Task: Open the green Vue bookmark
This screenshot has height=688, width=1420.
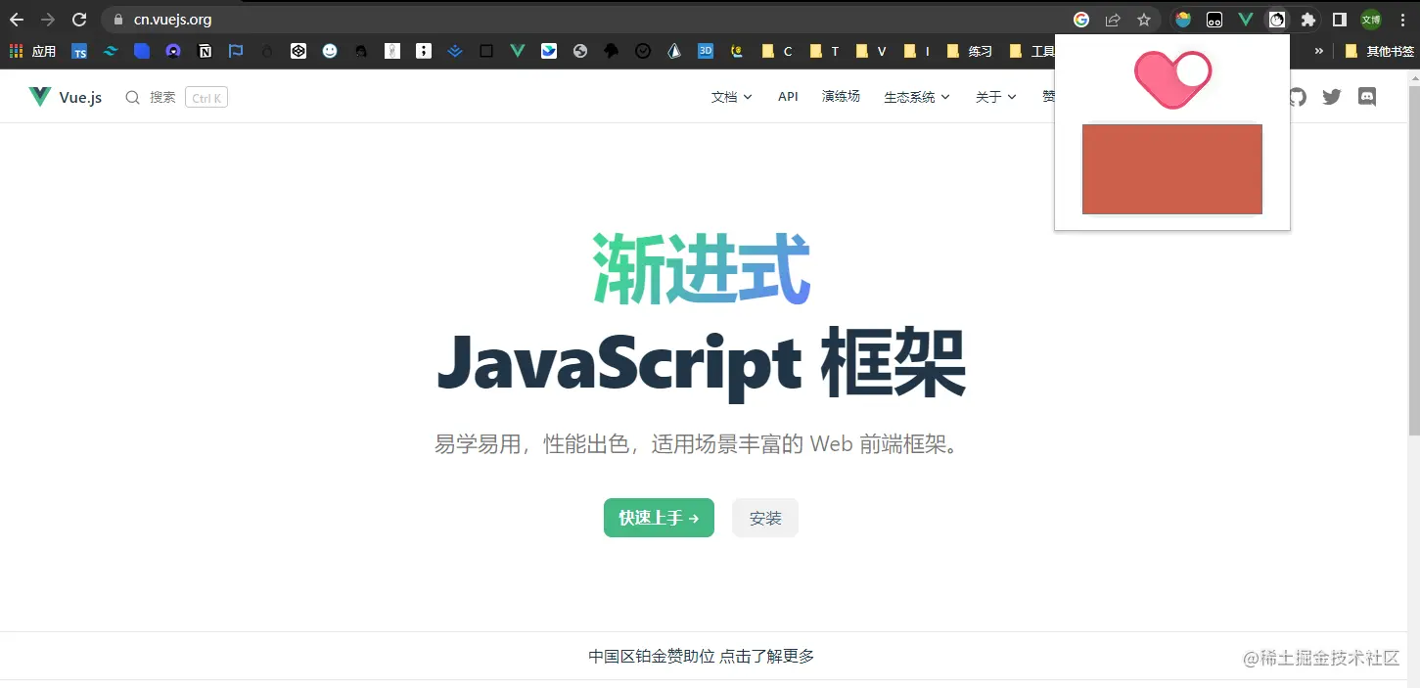Action: (518, 51)
